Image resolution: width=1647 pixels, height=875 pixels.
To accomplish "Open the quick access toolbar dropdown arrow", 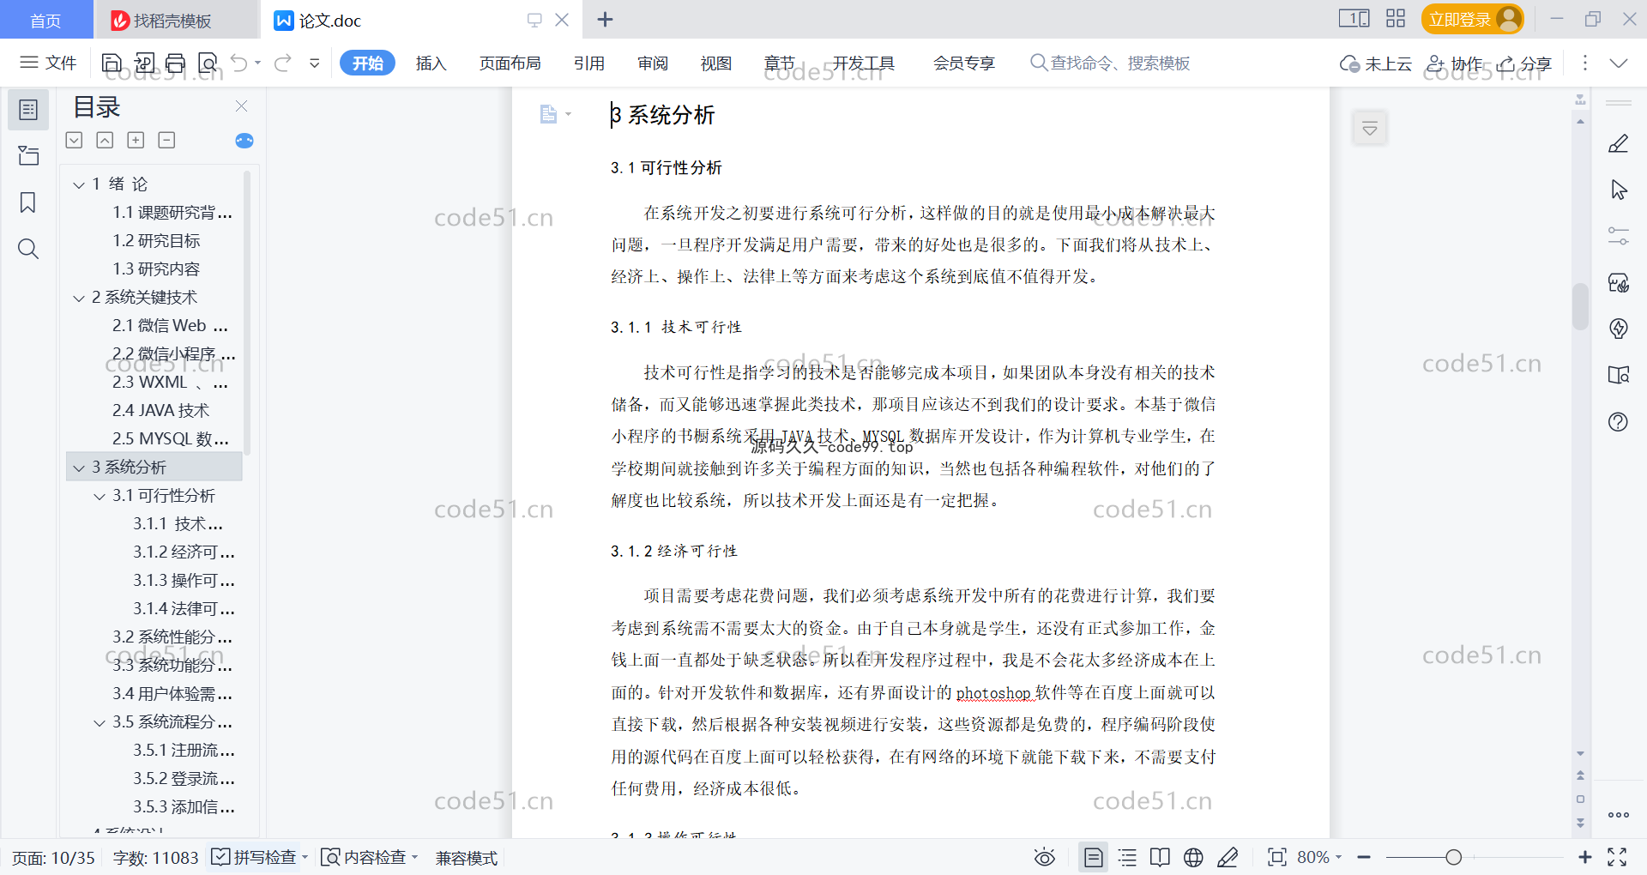I will (315, 63).
